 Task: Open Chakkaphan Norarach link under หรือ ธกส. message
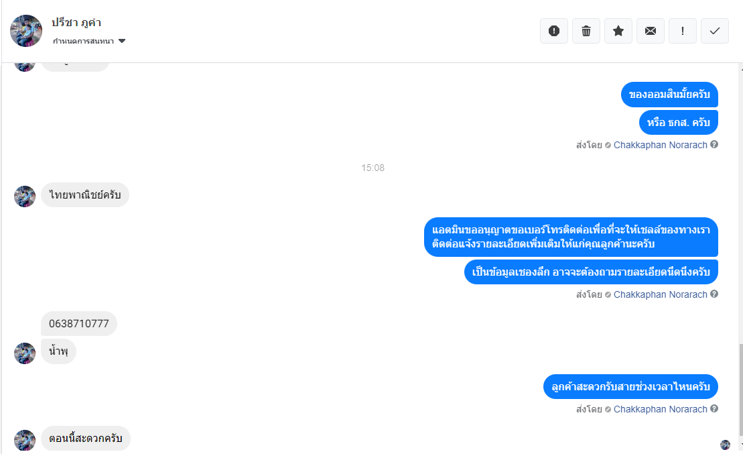(x=660, y=145)
